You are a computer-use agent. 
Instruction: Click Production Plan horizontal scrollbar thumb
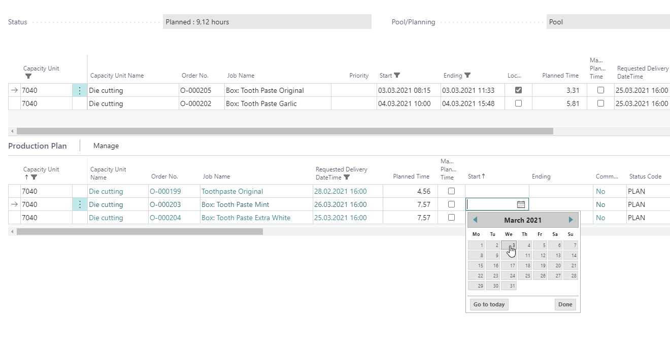pos(140,231)
